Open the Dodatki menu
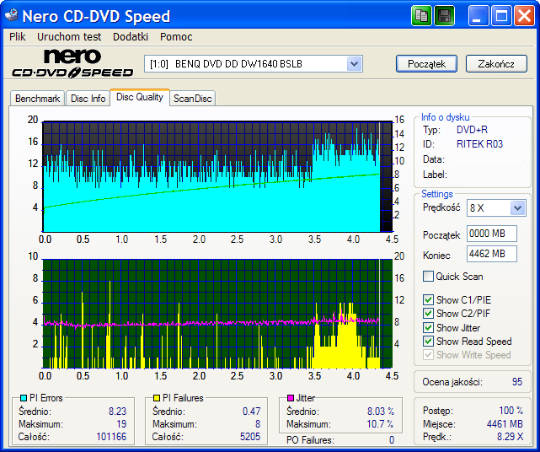540x452 pixels. pyautogui.click(x=131, y=36)
